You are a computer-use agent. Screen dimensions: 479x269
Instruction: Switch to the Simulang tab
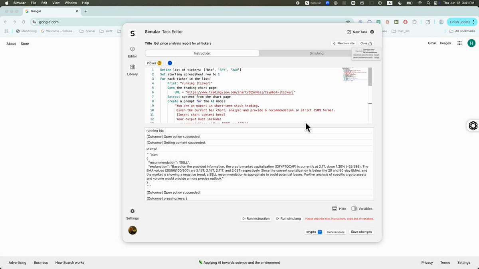coord(317,53)
